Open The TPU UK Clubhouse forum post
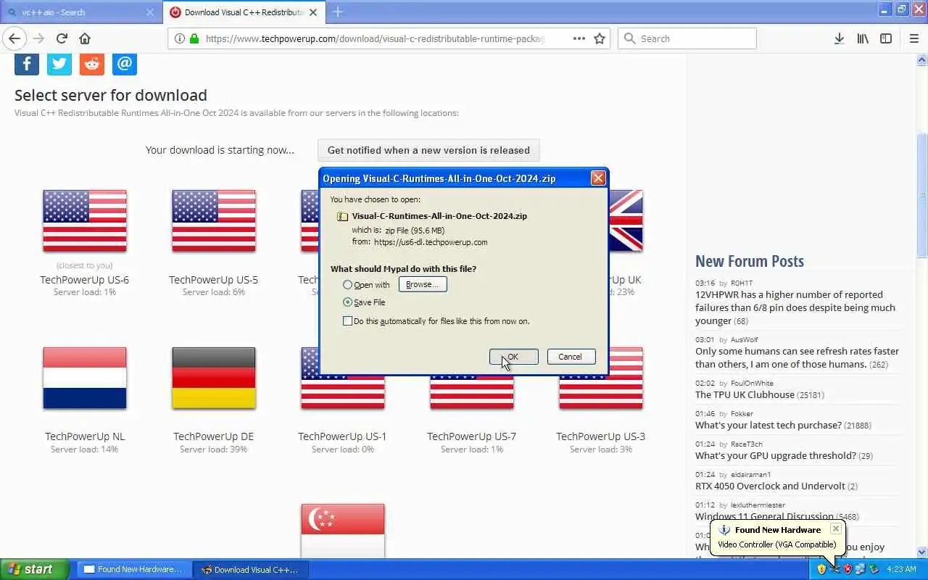This screenshot has width=928, height=580. (745, 395)
